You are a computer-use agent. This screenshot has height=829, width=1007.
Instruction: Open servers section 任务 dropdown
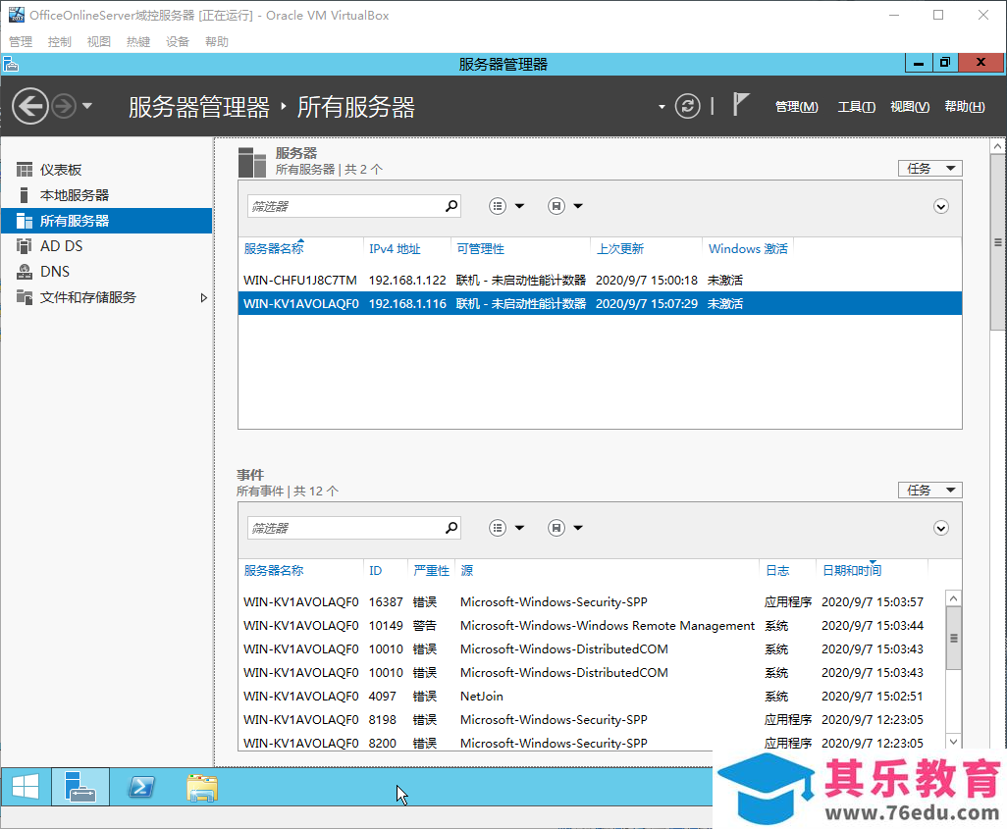coord(929,168)
